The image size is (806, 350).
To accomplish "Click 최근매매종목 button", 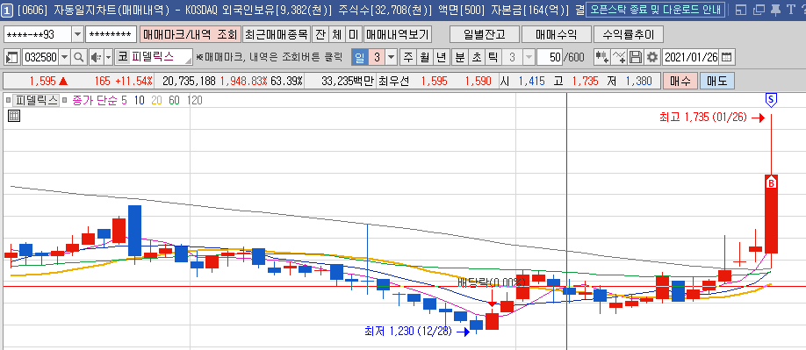I will 276,34.
